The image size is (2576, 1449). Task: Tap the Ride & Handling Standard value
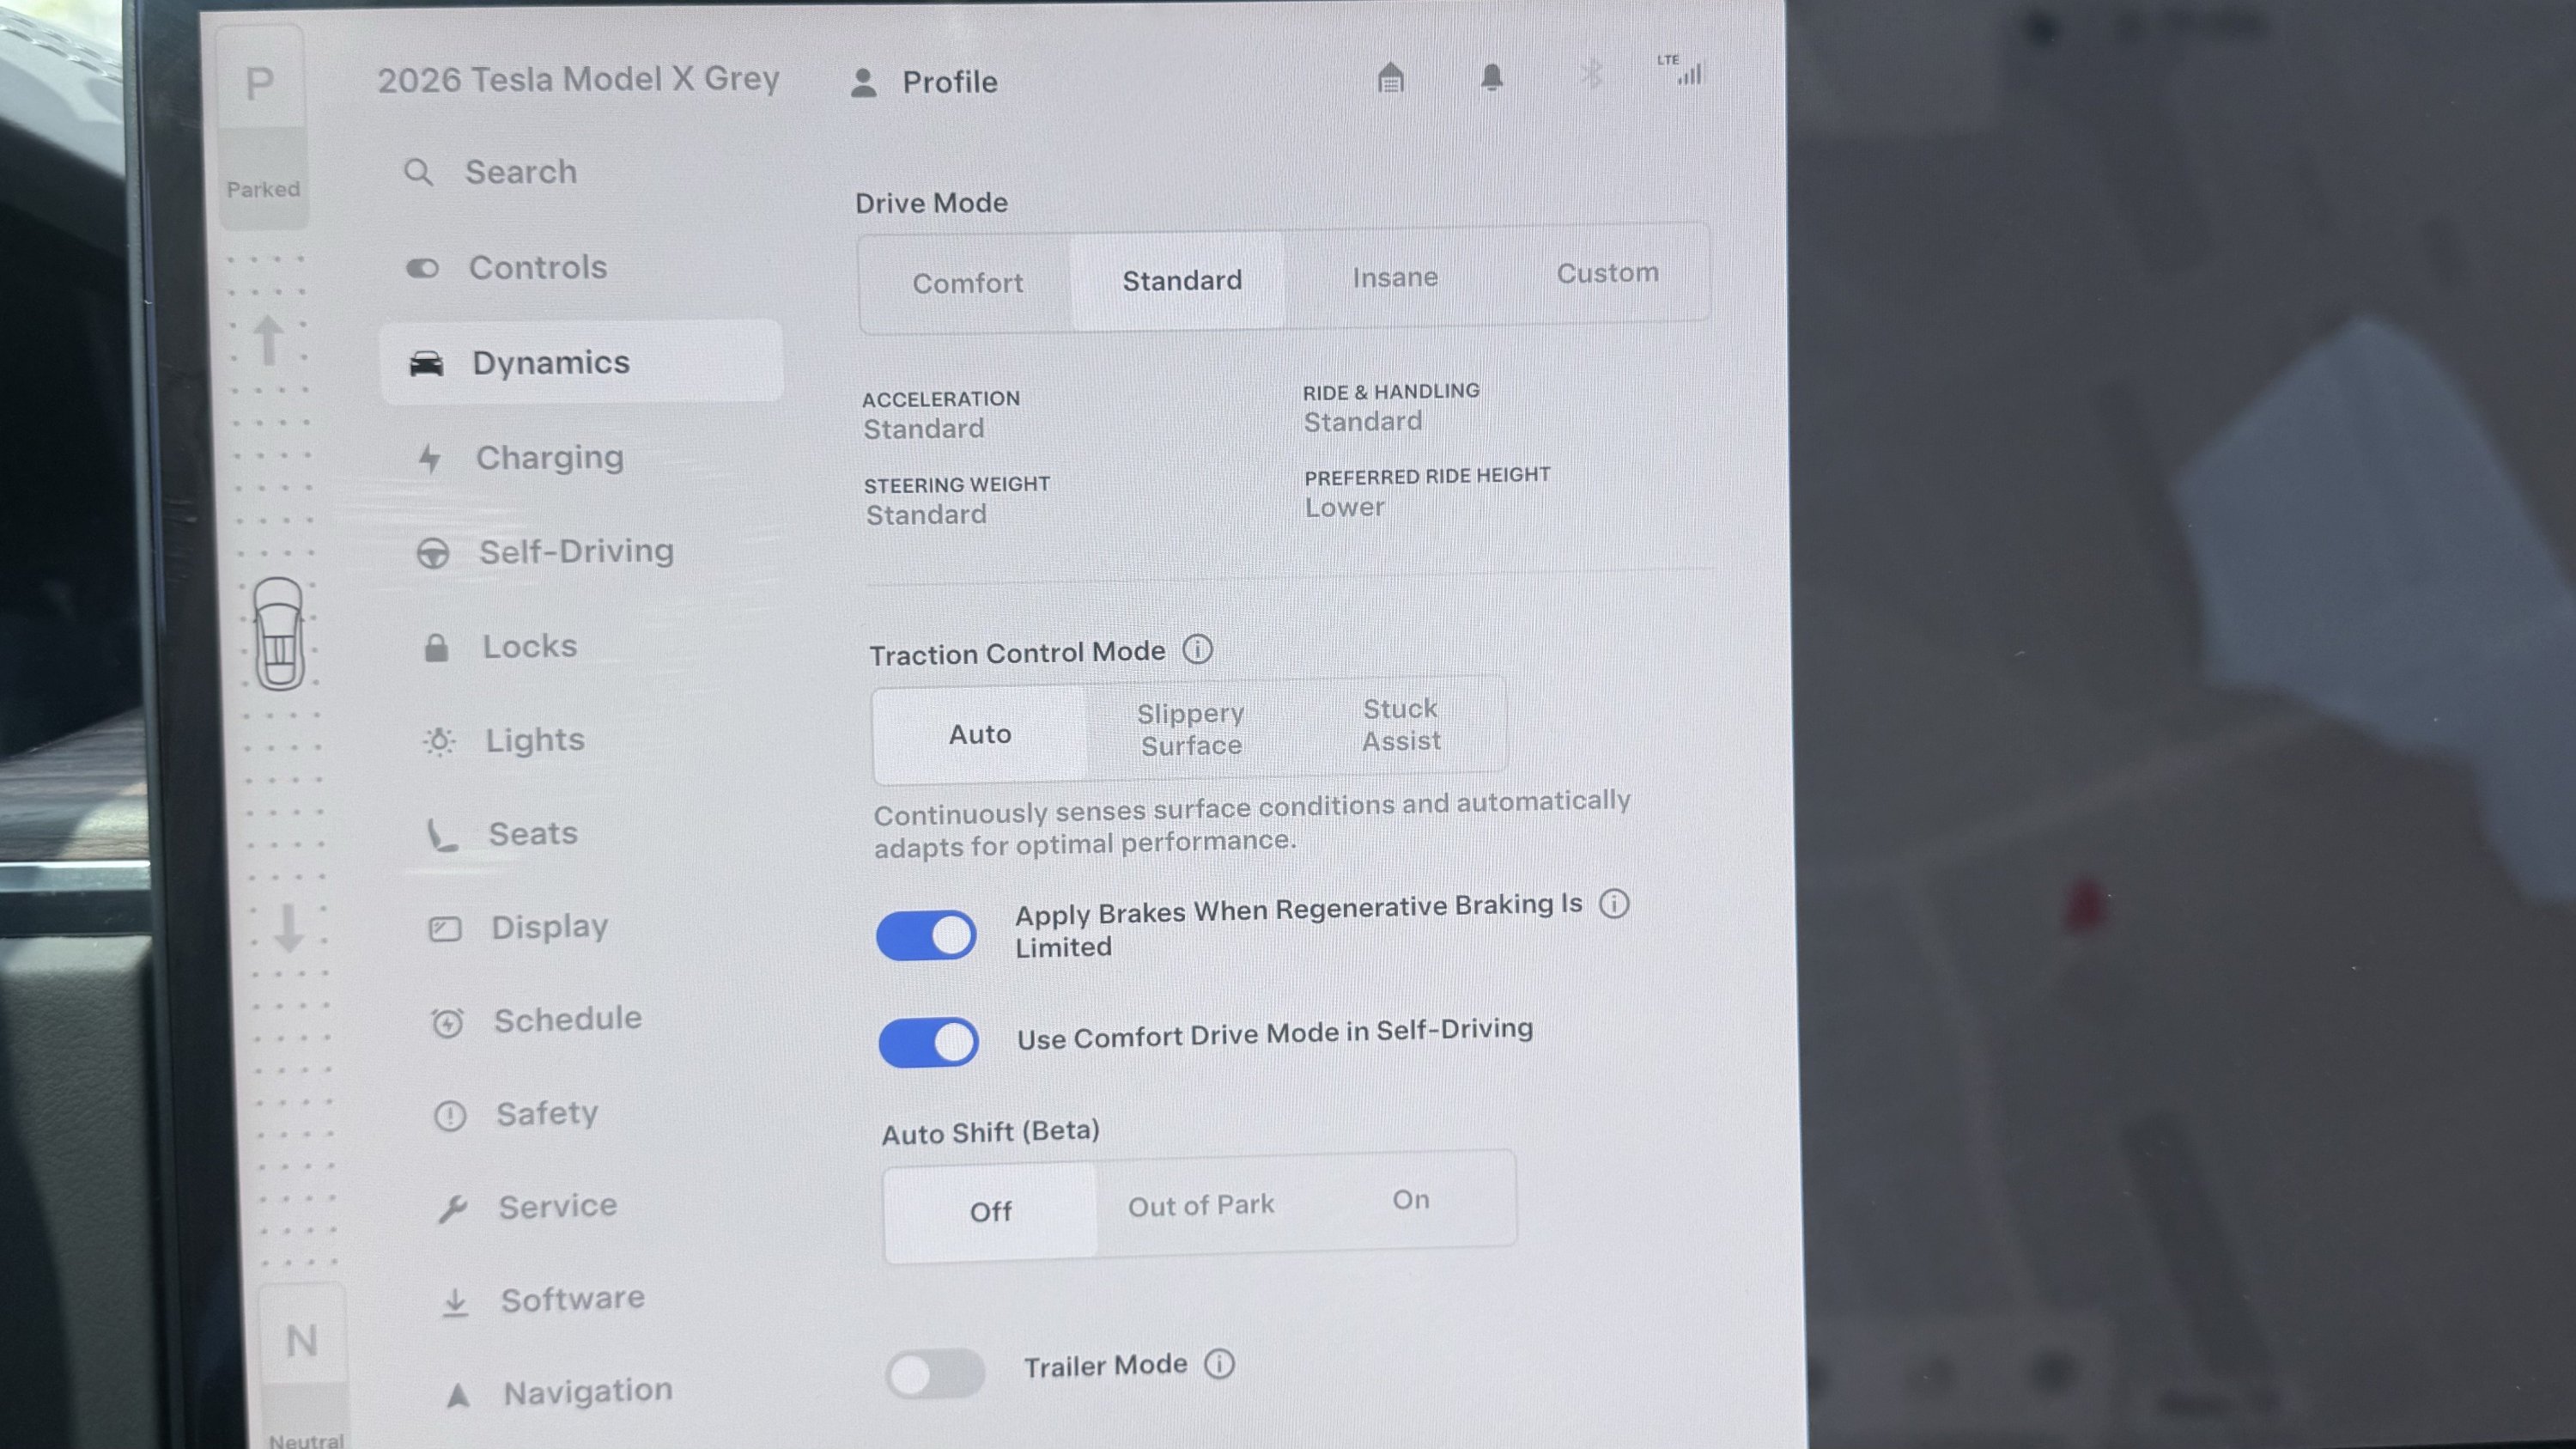click(x=1363, y=422)
